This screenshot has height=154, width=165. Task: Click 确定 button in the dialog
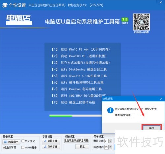[151, 128]
